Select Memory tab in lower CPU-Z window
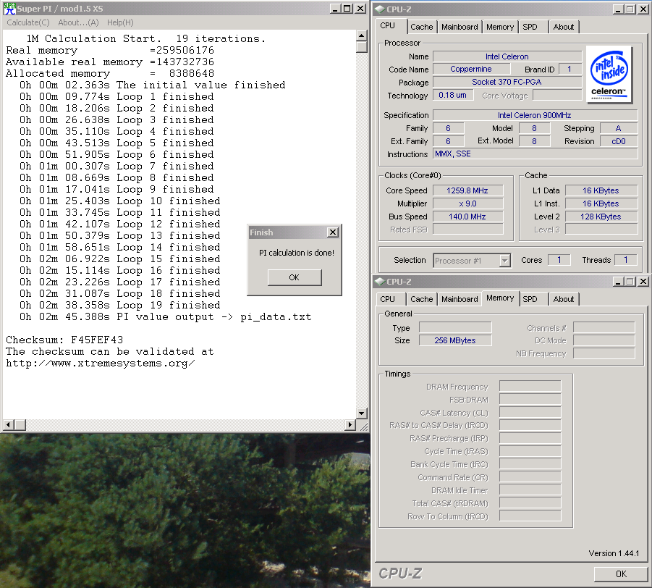 point(500,298)
